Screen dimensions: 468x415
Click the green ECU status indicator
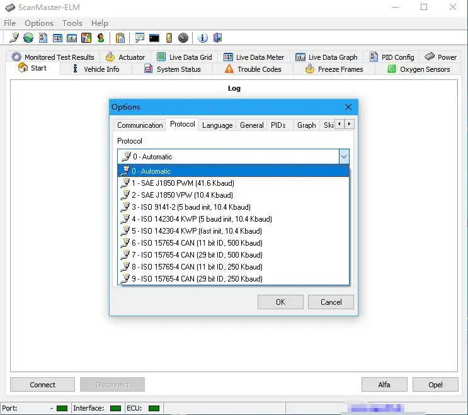[154, 408]
